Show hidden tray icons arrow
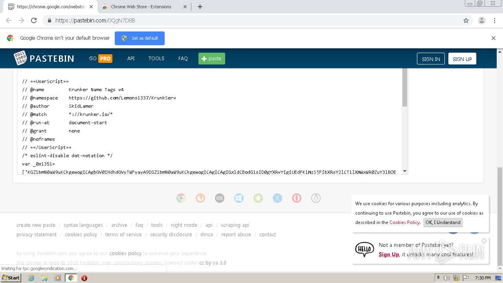503x283 pixels. tap(439, 278)
